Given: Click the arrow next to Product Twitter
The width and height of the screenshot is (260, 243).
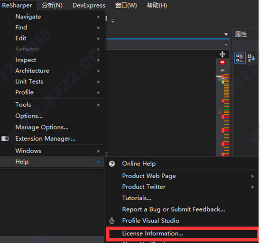Looking at the screenshot, I should 252,187.
